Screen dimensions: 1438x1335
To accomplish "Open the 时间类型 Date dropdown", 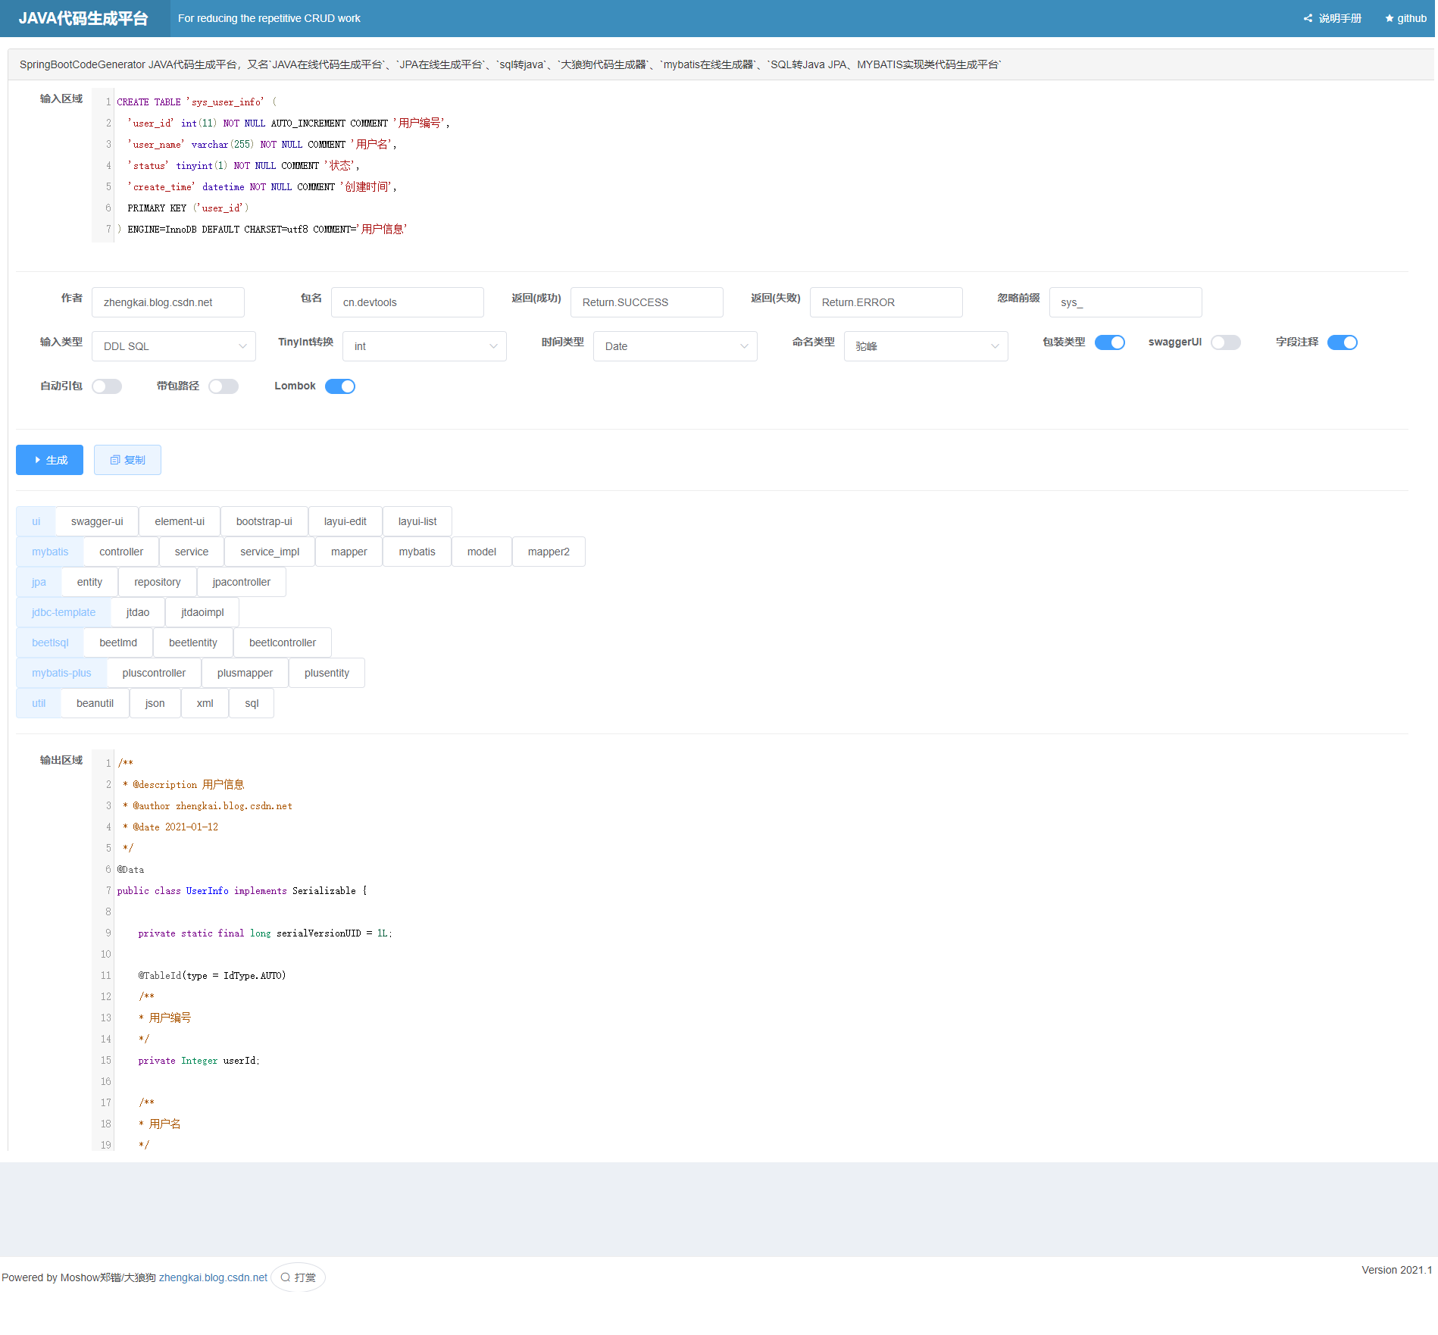I will 675,346.
